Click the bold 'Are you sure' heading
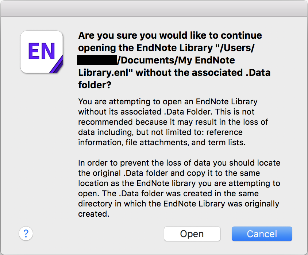Viewport: 308px width, 255px height. (x=174, y=60)
